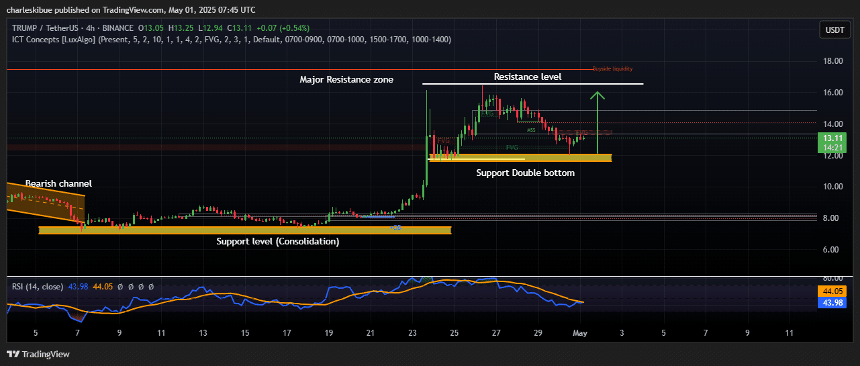Click the TradingView logo icon
This screenshot has width=860, height=366.
point(13,354)
